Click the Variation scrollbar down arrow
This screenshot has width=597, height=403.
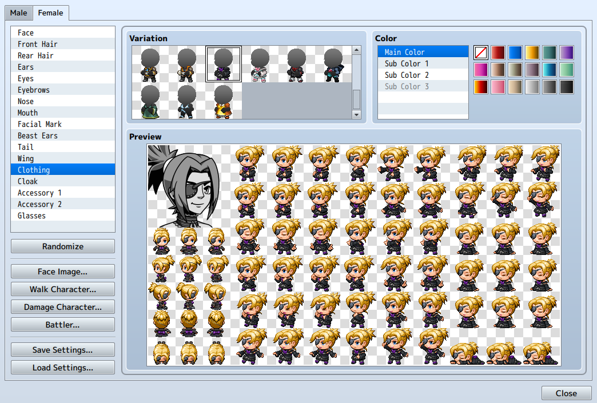coord(356,114)
